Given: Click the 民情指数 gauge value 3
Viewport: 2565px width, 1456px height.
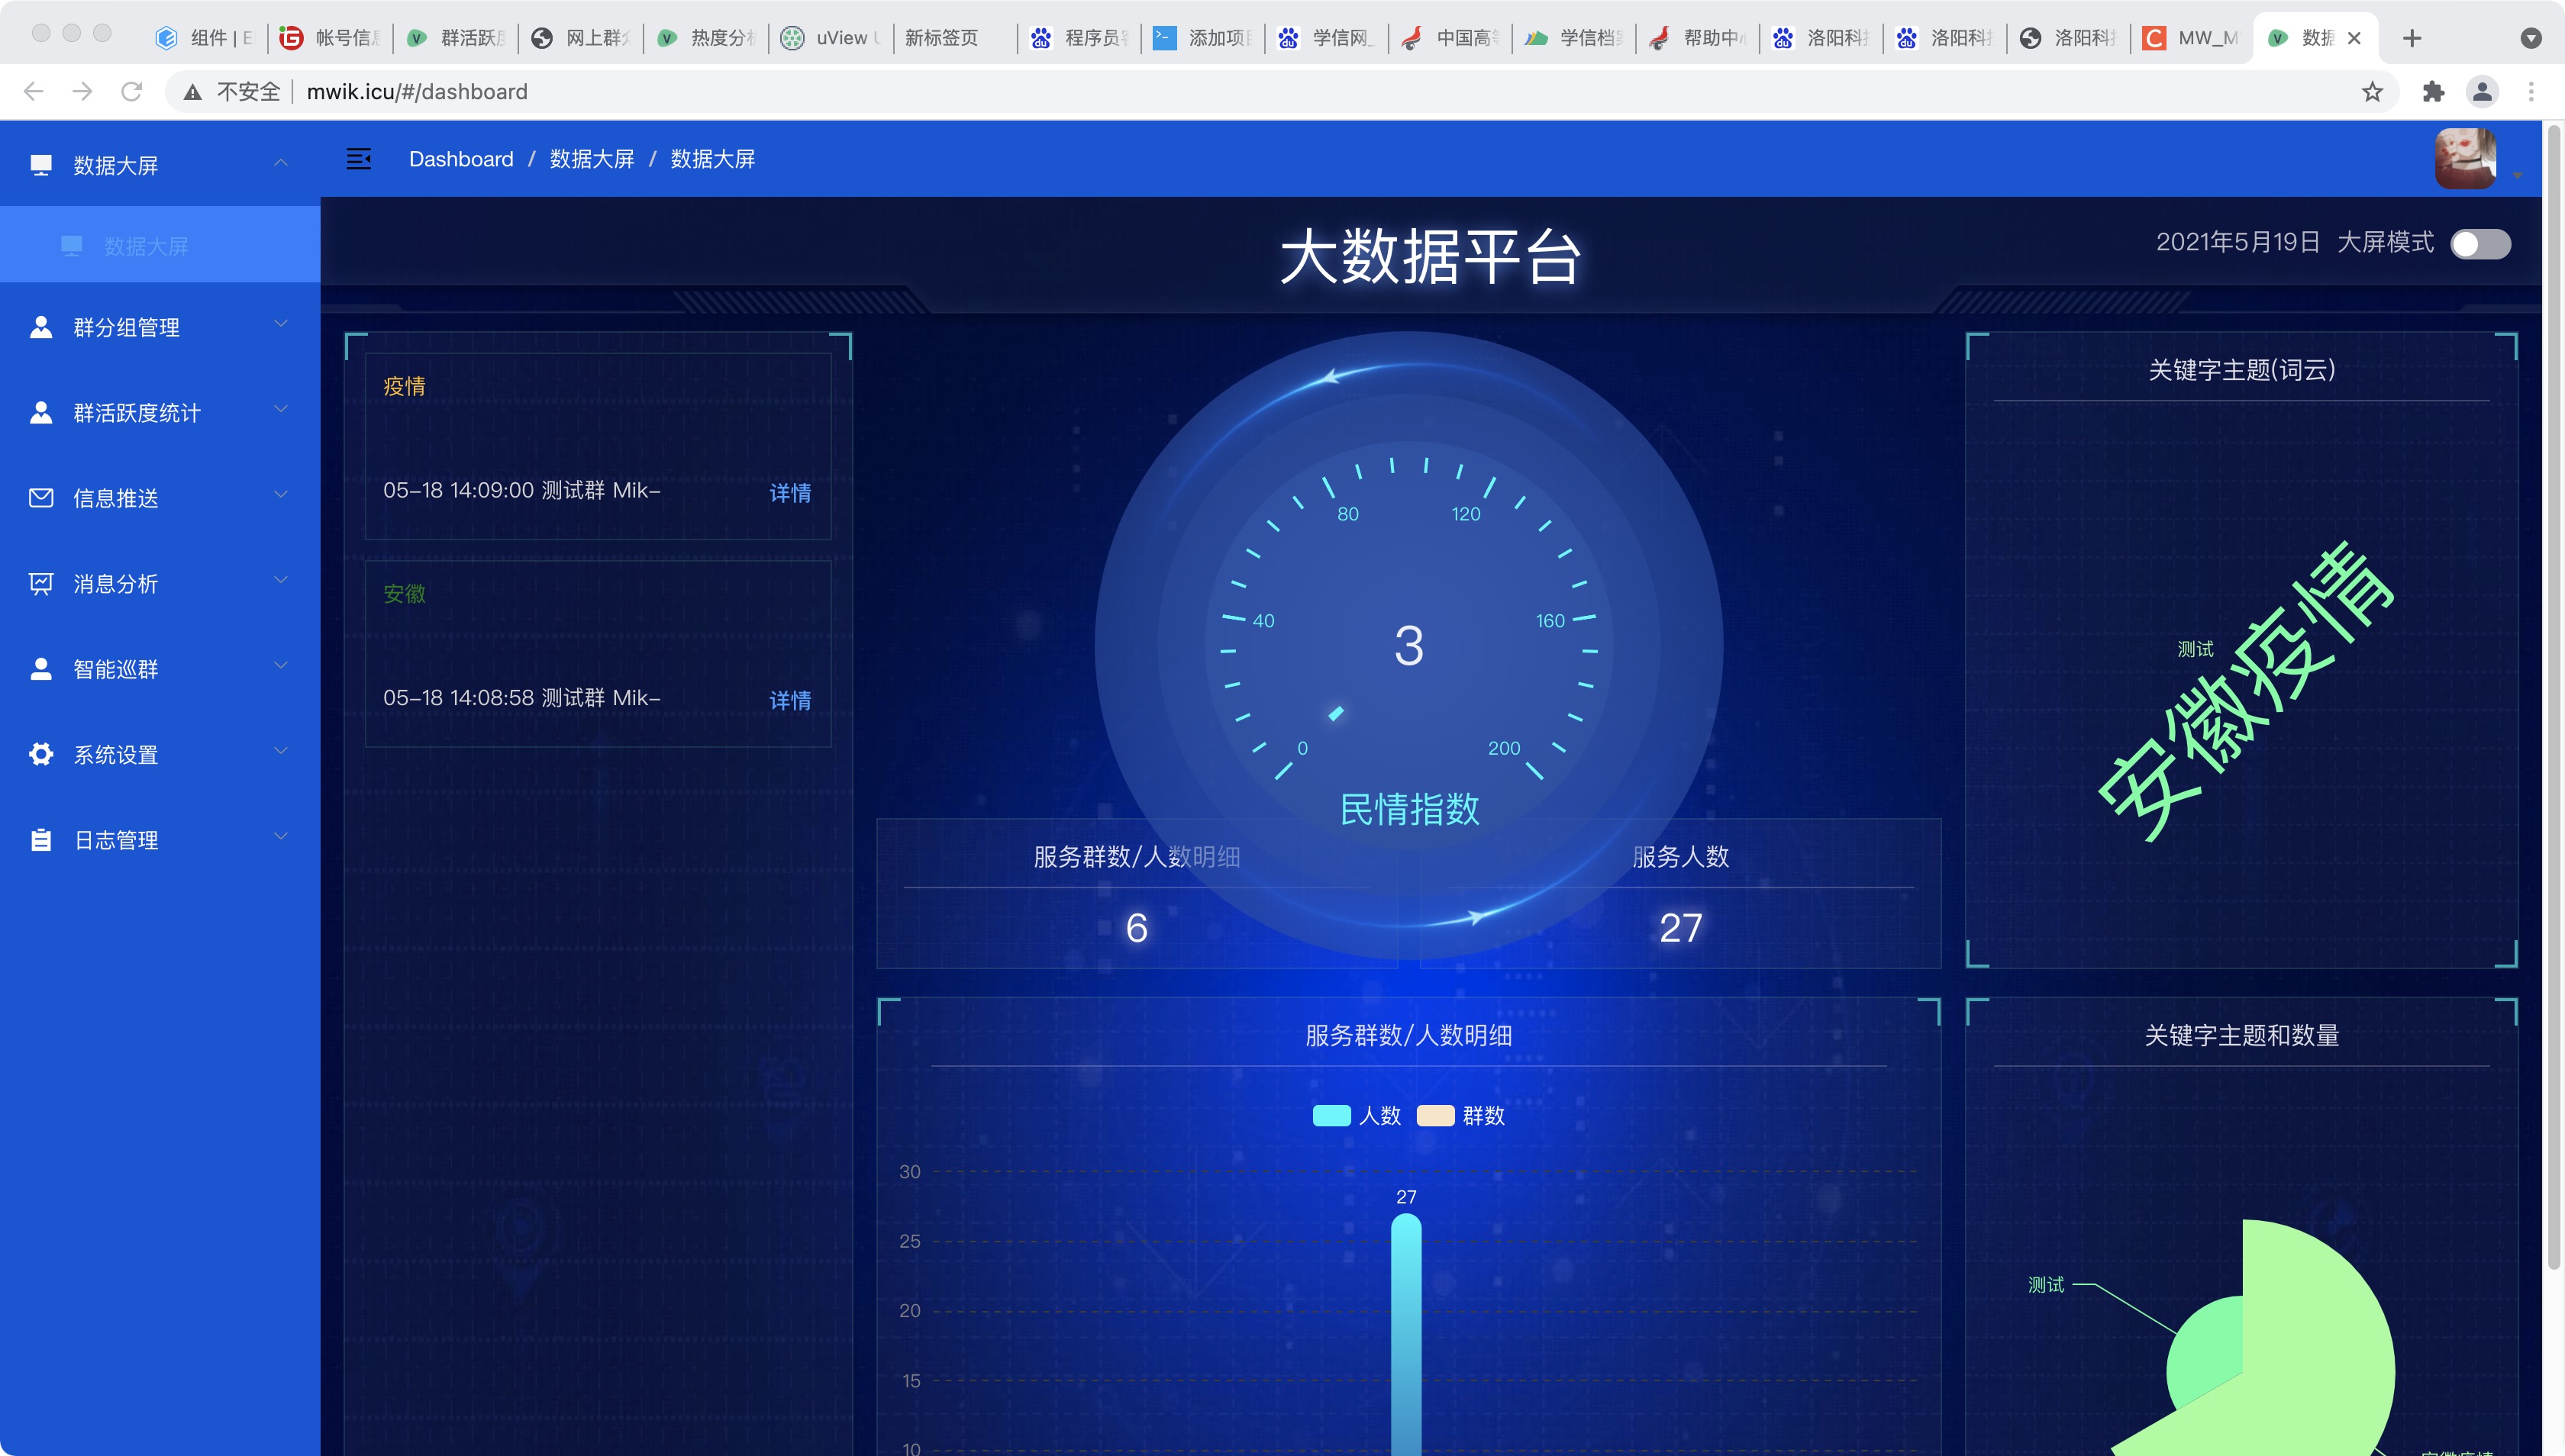Looking at the screenshot, I should coord(1408,646).
